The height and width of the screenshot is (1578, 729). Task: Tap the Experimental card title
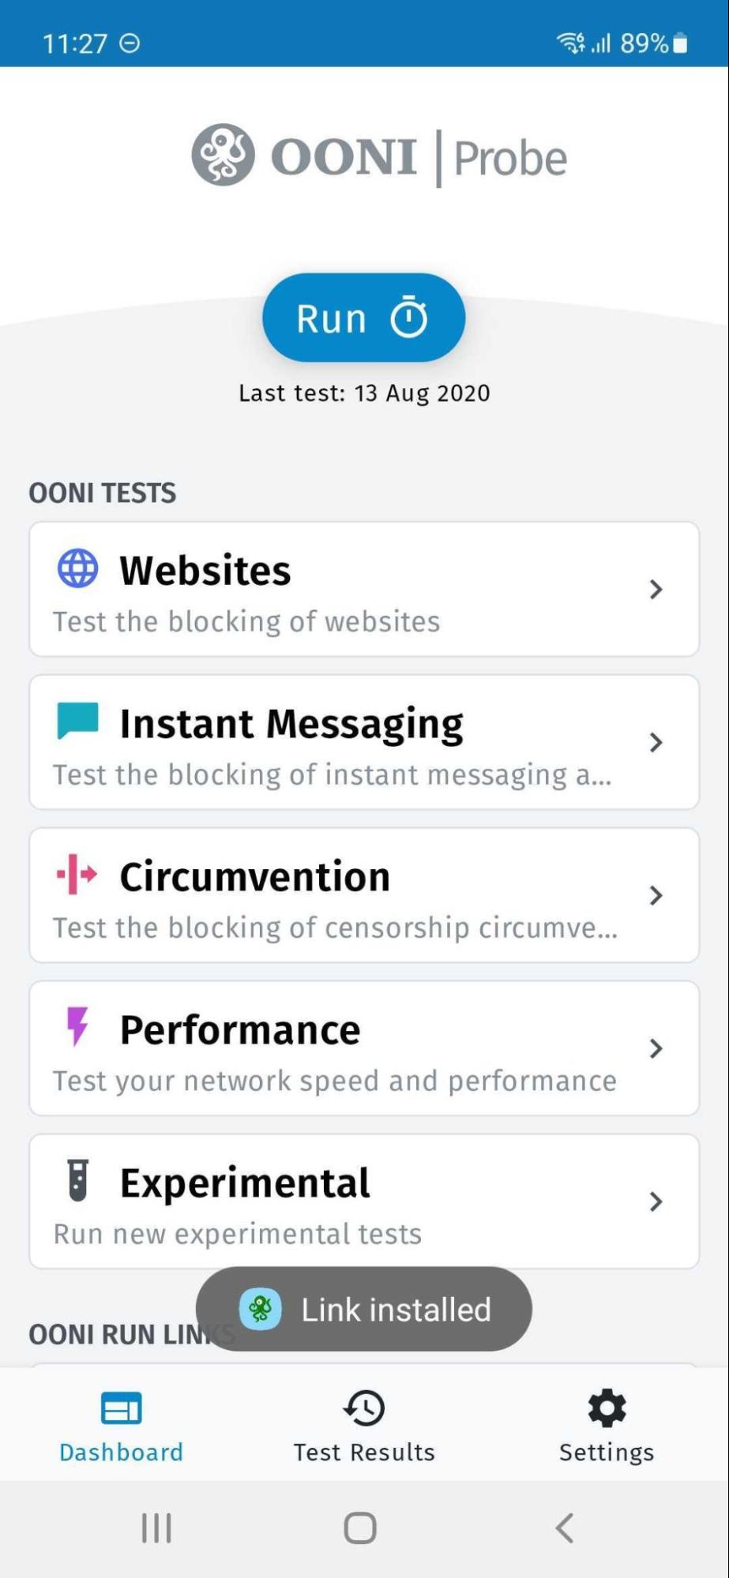coord(245,1183)
